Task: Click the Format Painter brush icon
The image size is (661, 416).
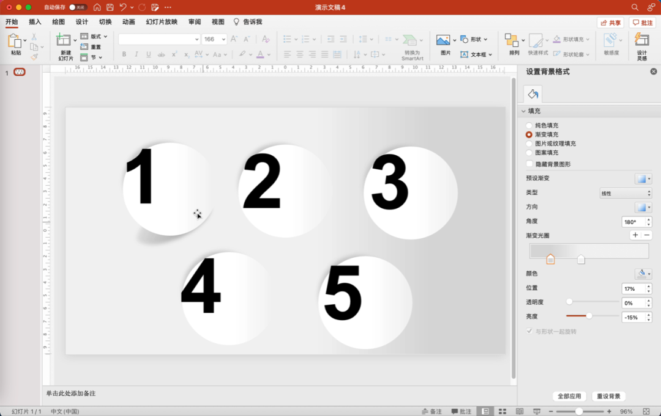Action: (34, 57)
